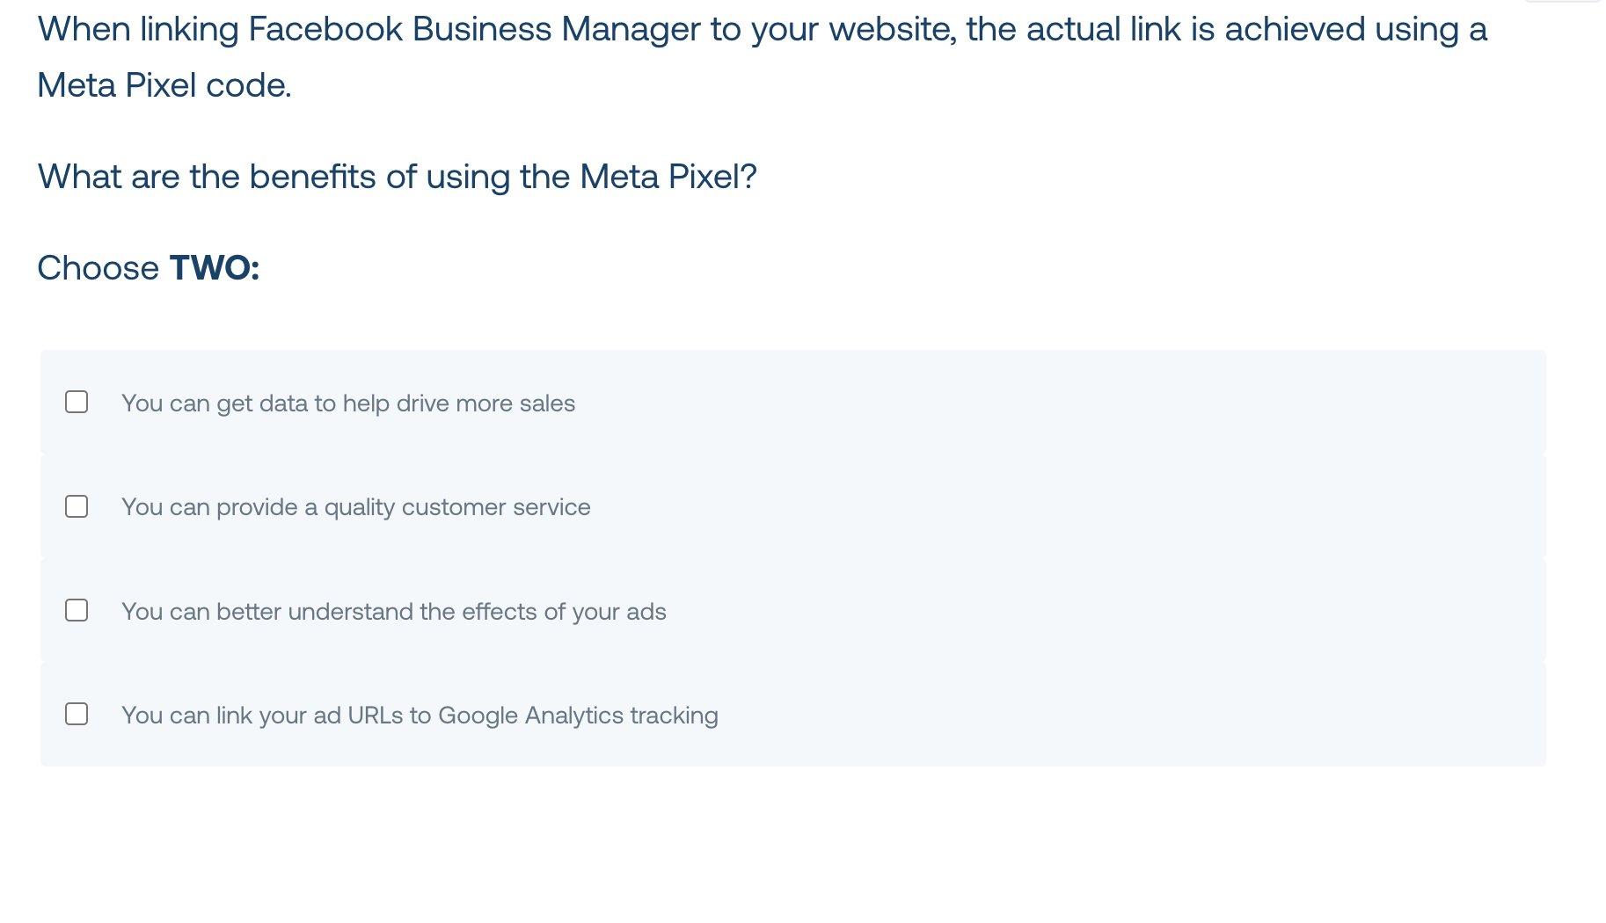Click the partially visible button in the top-right corner
1606x923 pixels.
coord(1562,2)
